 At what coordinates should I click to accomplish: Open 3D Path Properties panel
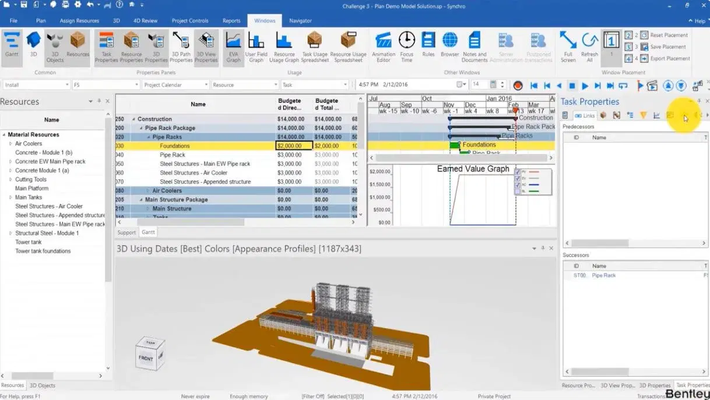click(x=181, y=47)
